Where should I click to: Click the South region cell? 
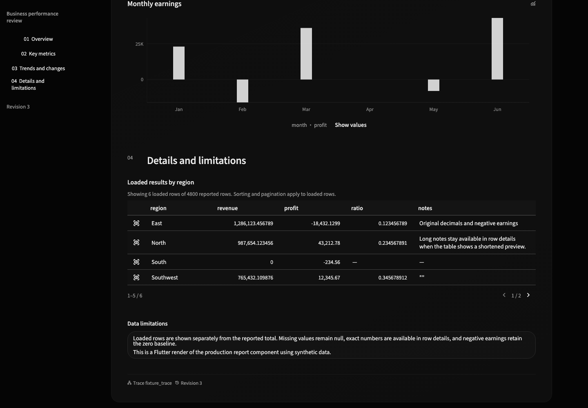click(x=159, y=262)
